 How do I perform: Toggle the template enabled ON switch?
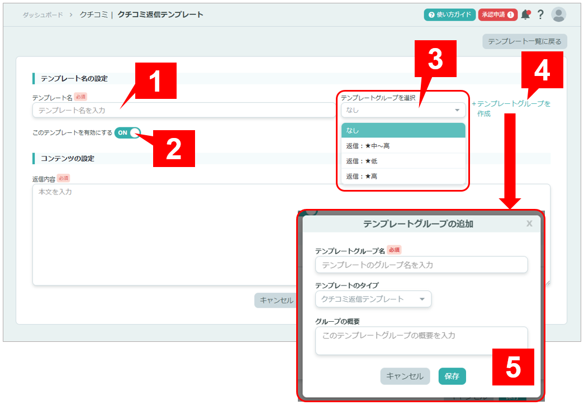click(x=127, y=133)
